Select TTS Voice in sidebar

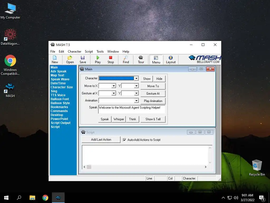[58, 95]
